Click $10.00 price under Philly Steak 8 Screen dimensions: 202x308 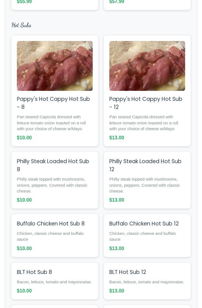tap(24, 200)
